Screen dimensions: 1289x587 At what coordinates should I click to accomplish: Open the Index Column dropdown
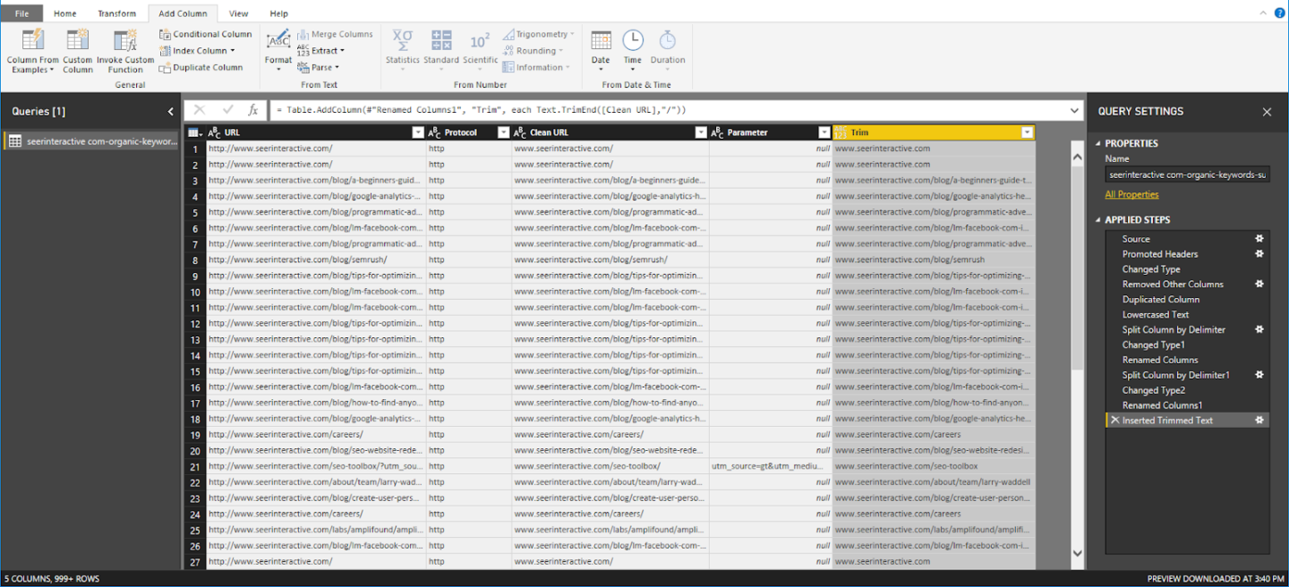coord(233,51)
